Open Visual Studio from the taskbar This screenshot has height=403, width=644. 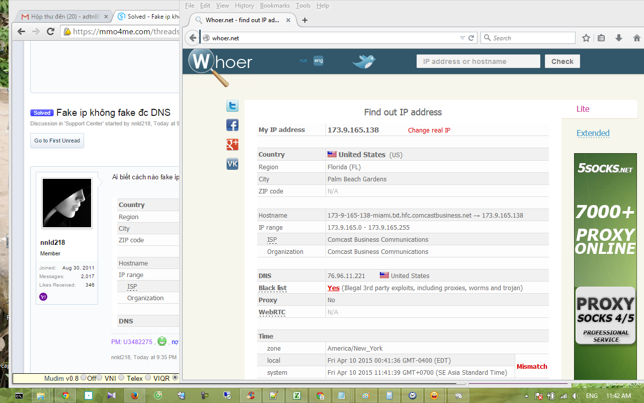(111, 395)
